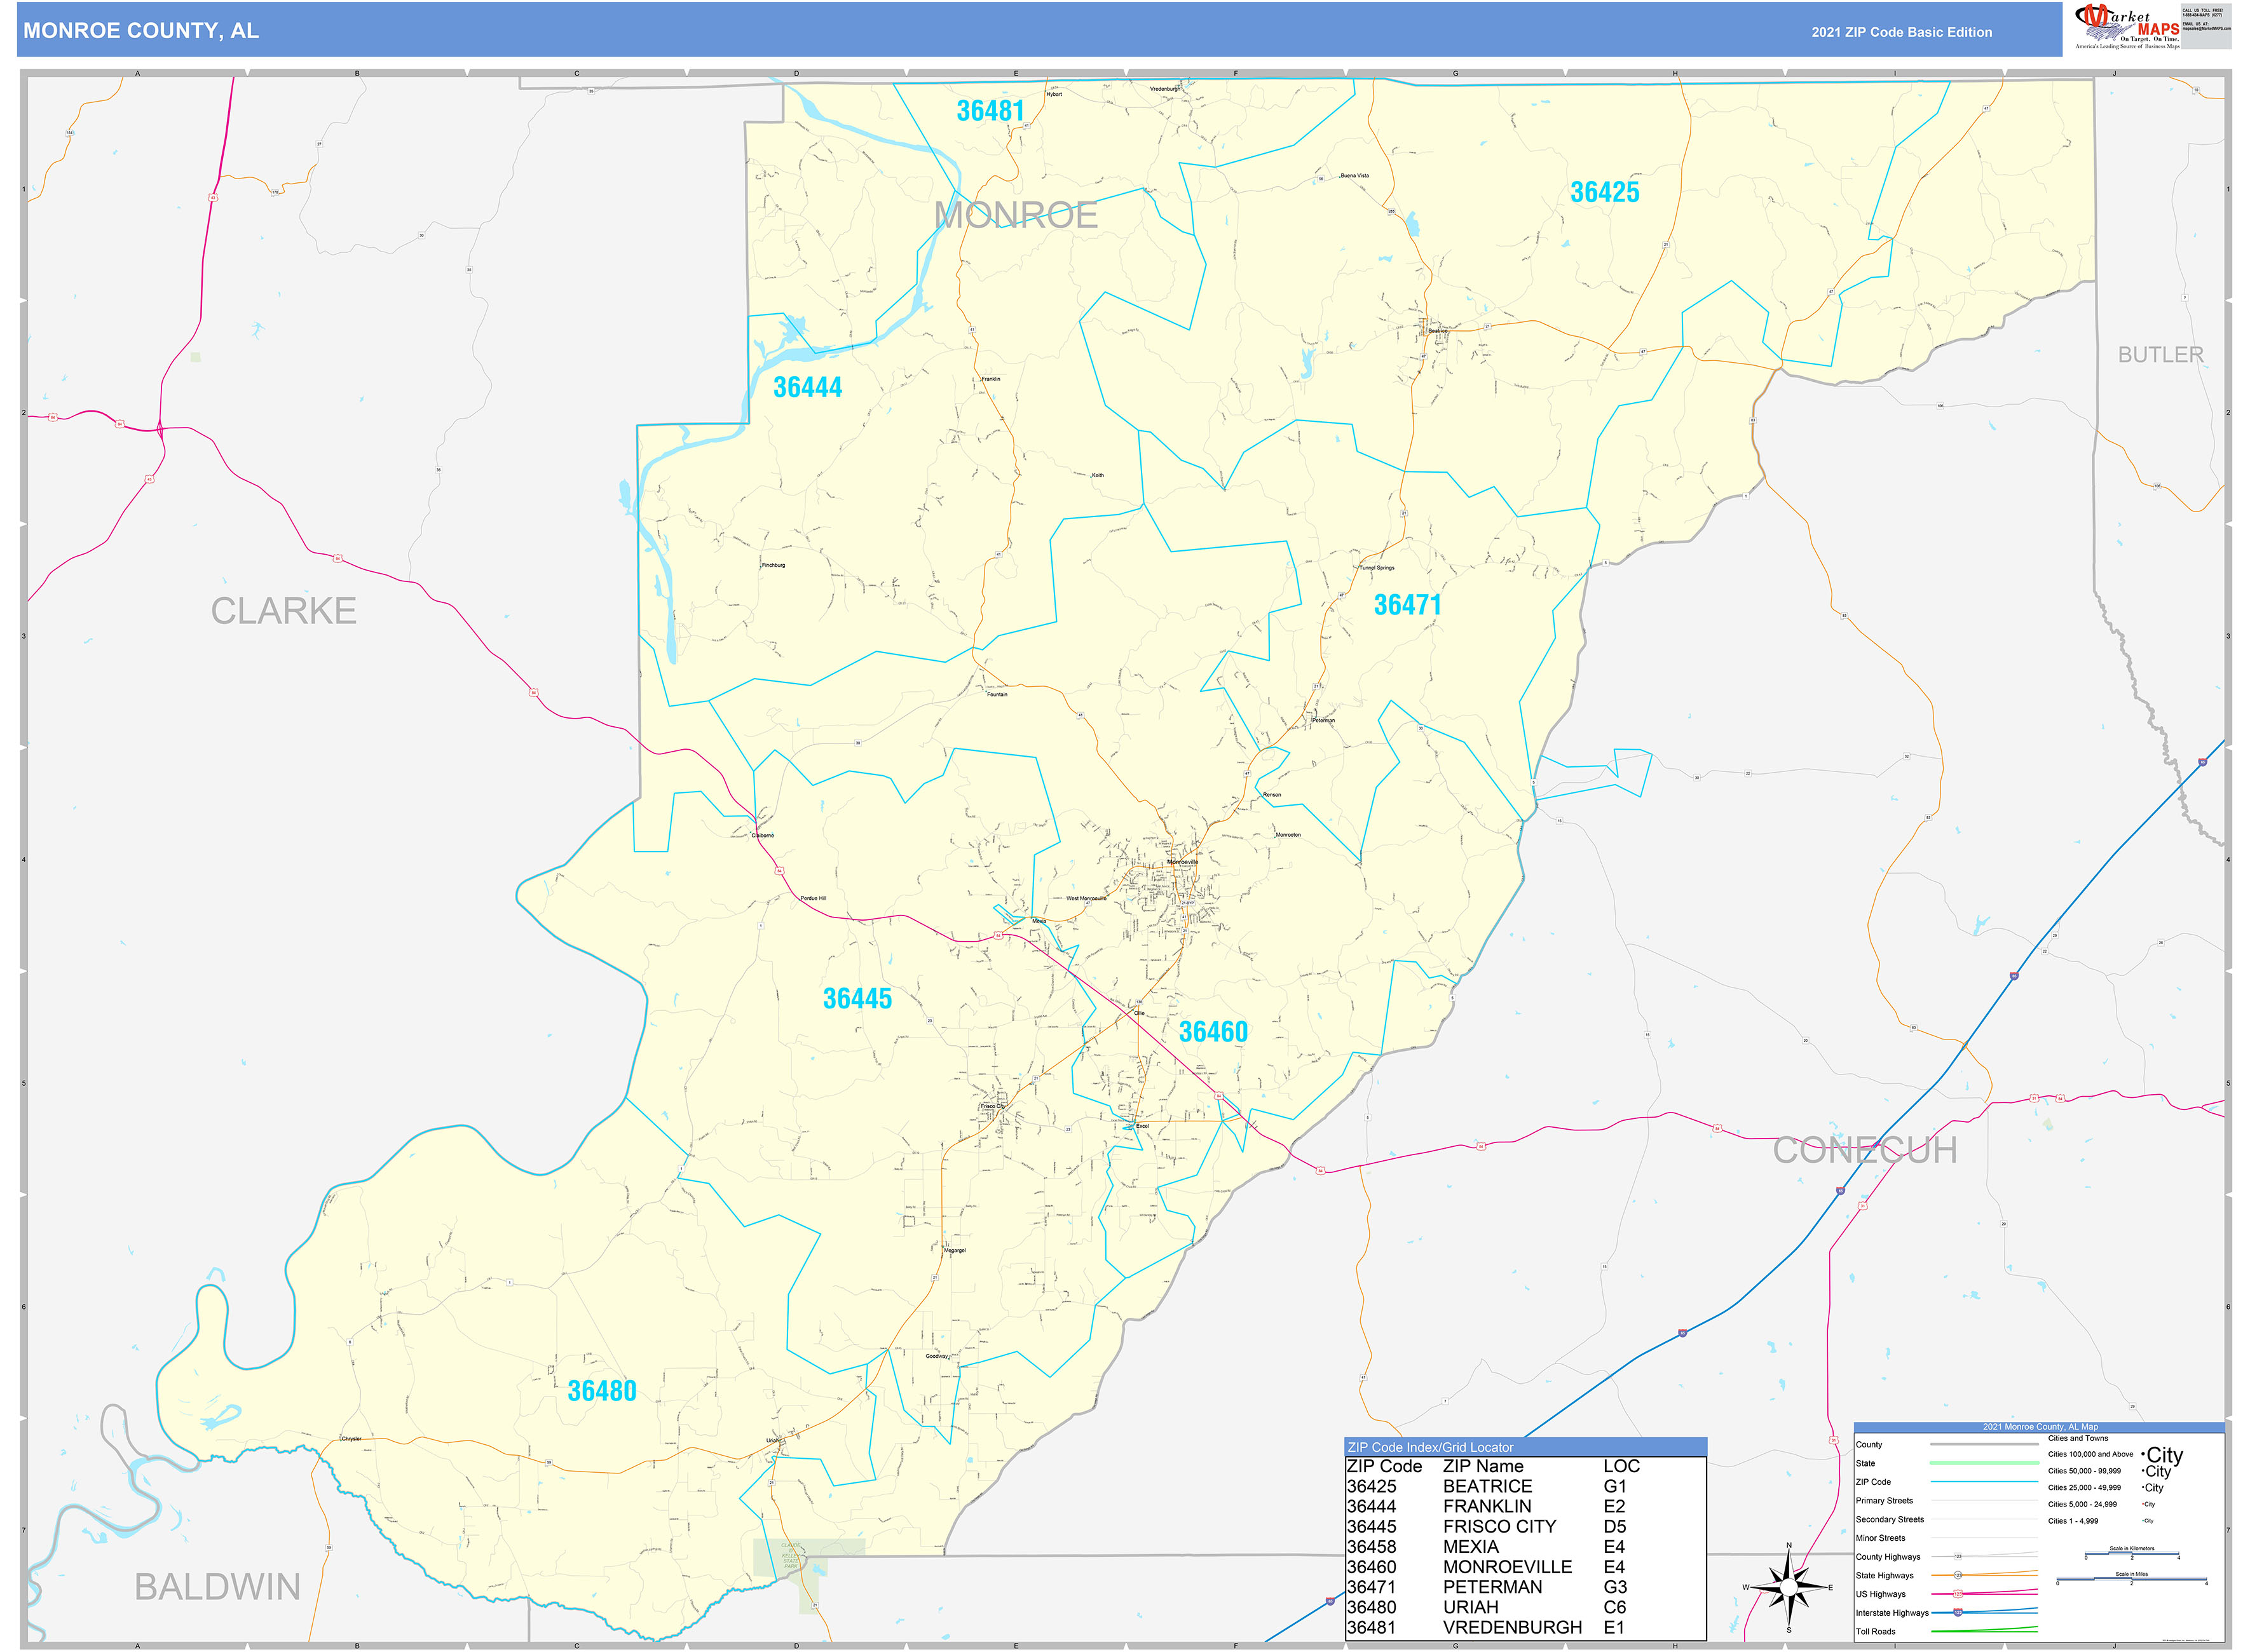Click the compass rose icon
2243x1652 pixels.
(1789, 1587)
